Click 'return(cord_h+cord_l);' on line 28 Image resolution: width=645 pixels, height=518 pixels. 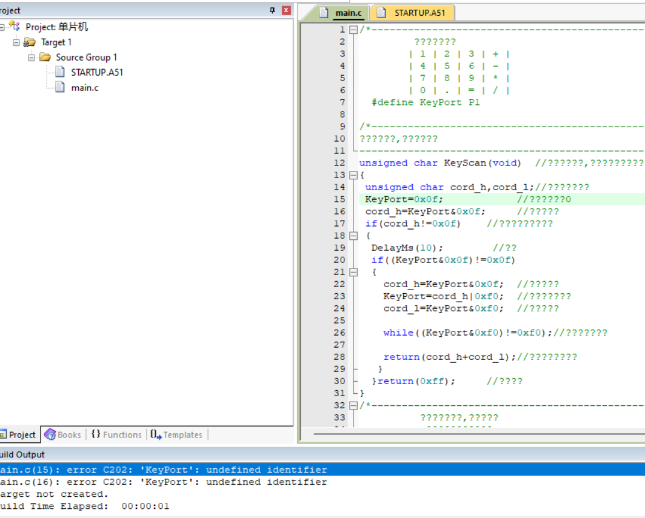tap(450, 357)
